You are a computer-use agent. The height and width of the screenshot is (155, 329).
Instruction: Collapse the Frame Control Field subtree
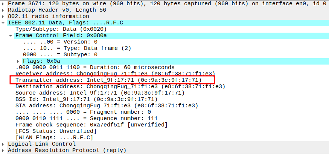pos(11,36)
